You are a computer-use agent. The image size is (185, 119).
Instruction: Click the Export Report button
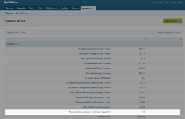[x=171, y=21]
